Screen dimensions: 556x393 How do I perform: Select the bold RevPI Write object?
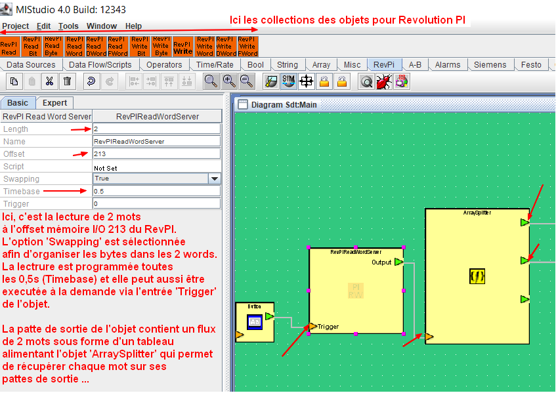click(183, 47)
